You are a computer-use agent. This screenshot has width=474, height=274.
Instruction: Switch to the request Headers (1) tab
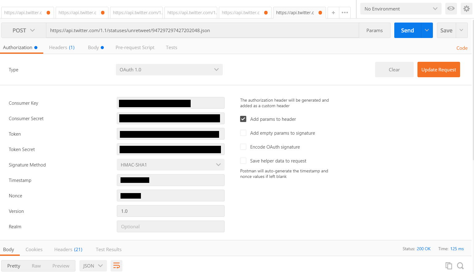point(62,48)
